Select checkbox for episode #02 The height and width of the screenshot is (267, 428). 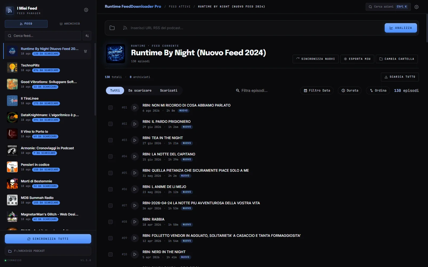(110, 124)
